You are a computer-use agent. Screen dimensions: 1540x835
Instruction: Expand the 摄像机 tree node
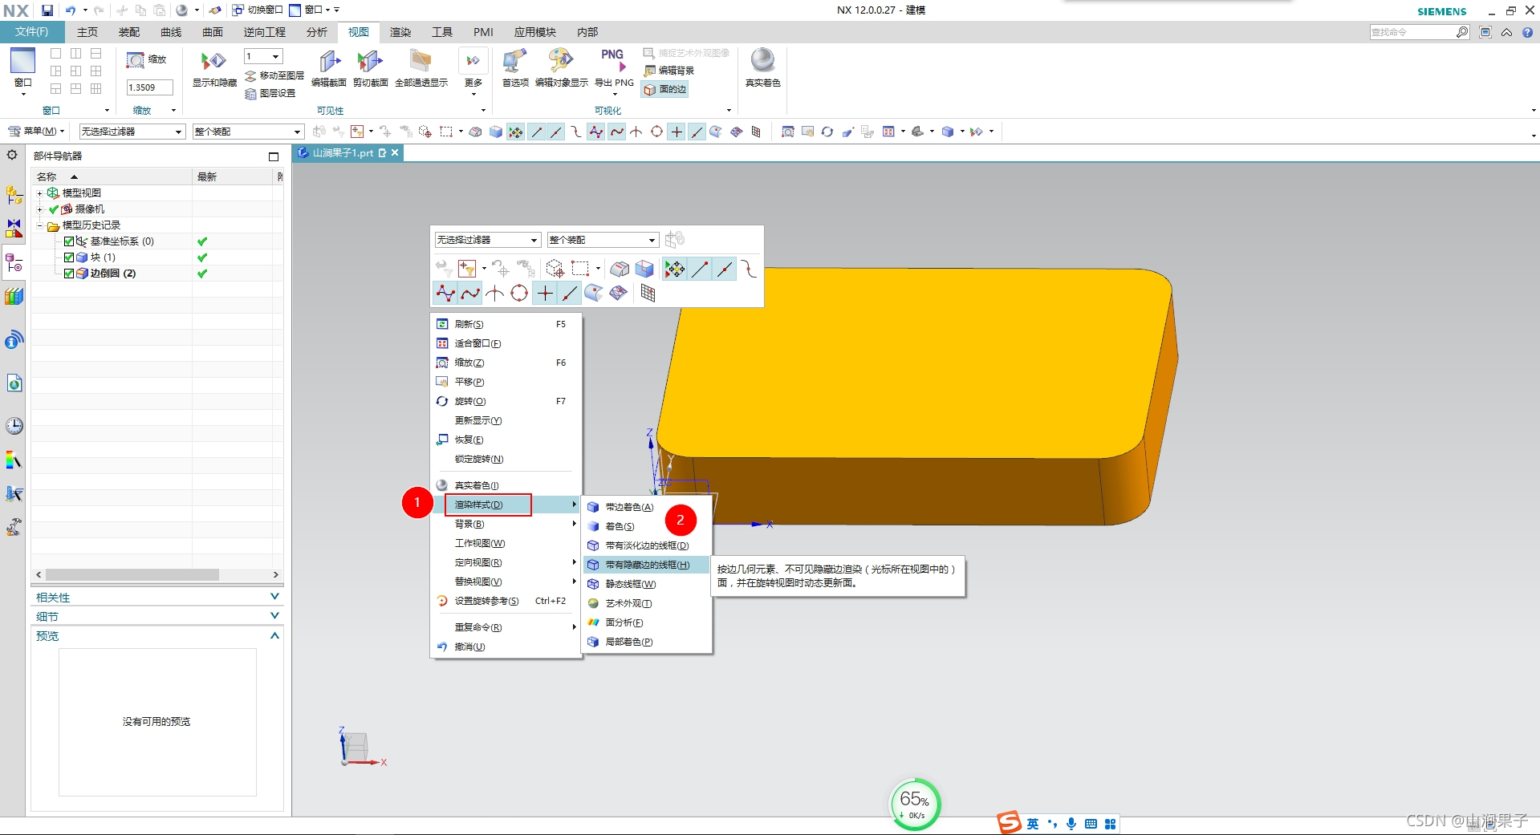(39, 209)
